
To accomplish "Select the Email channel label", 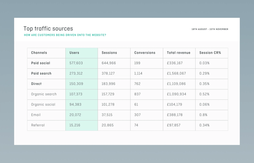I will [36, 115].
